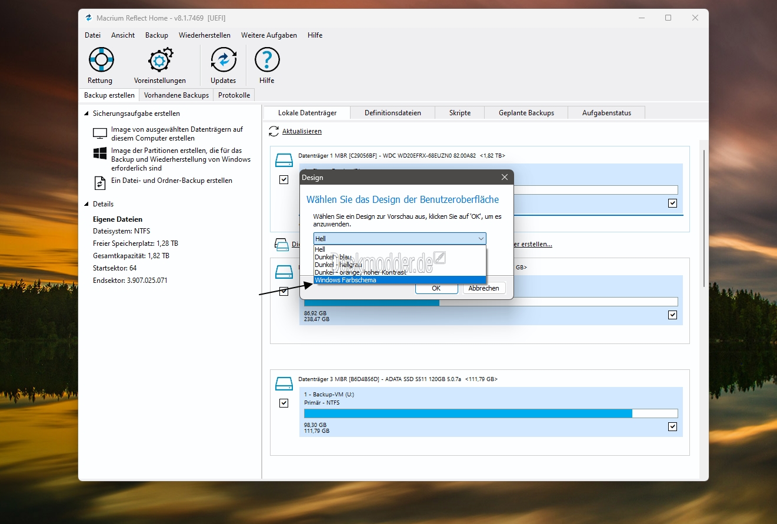
Task: Open the Backup menu
Action: pyautogui.click(x=156, y=35)
